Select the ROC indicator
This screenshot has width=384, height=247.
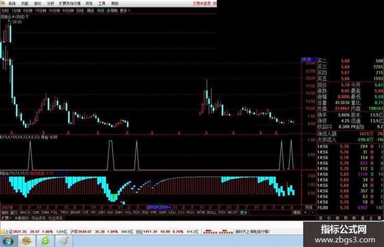[191, 213]
